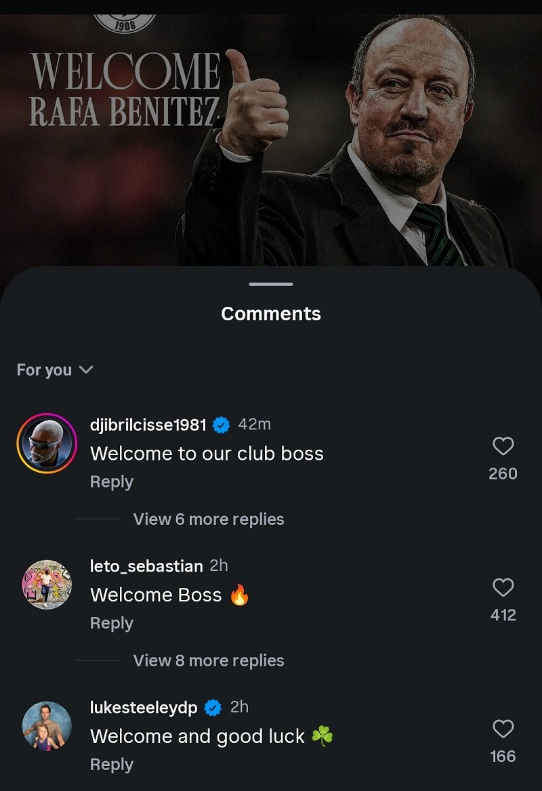Open leto_sebastian username link

(146, 565)
